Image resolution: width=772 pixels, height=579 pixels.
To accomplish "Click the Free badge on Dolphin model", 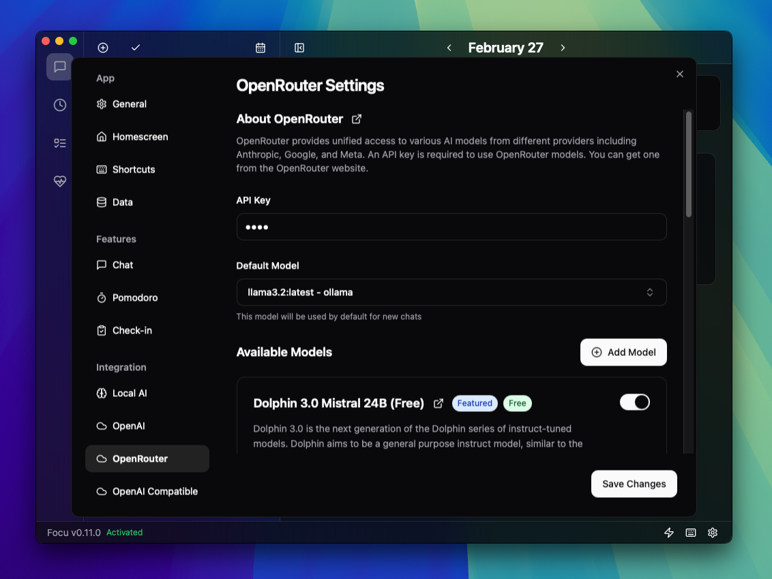I will pyautogui.click(x=518, y=403).
